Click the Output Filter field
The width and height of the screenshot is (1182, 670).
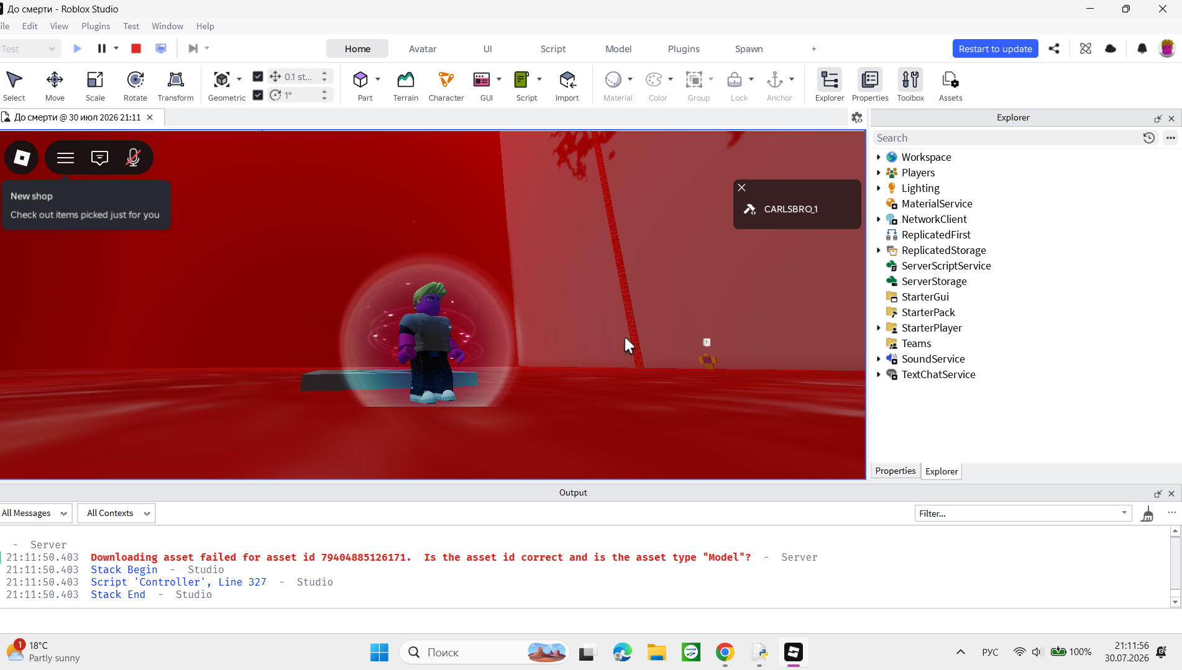[1022, 514]
